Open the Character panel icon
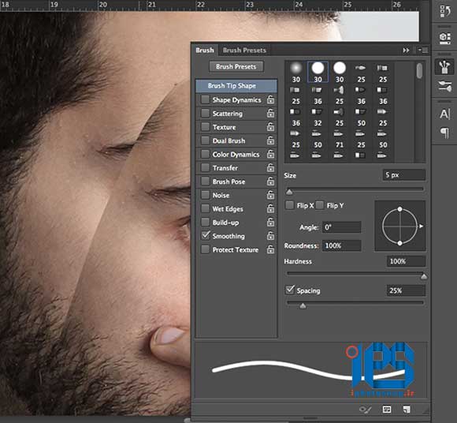457x423 pixels. (444, 114)
